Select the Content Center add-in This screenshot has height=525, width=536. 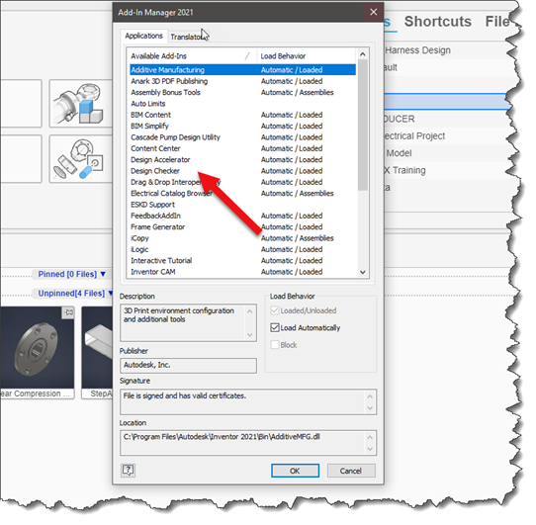(x=242, y=148)
